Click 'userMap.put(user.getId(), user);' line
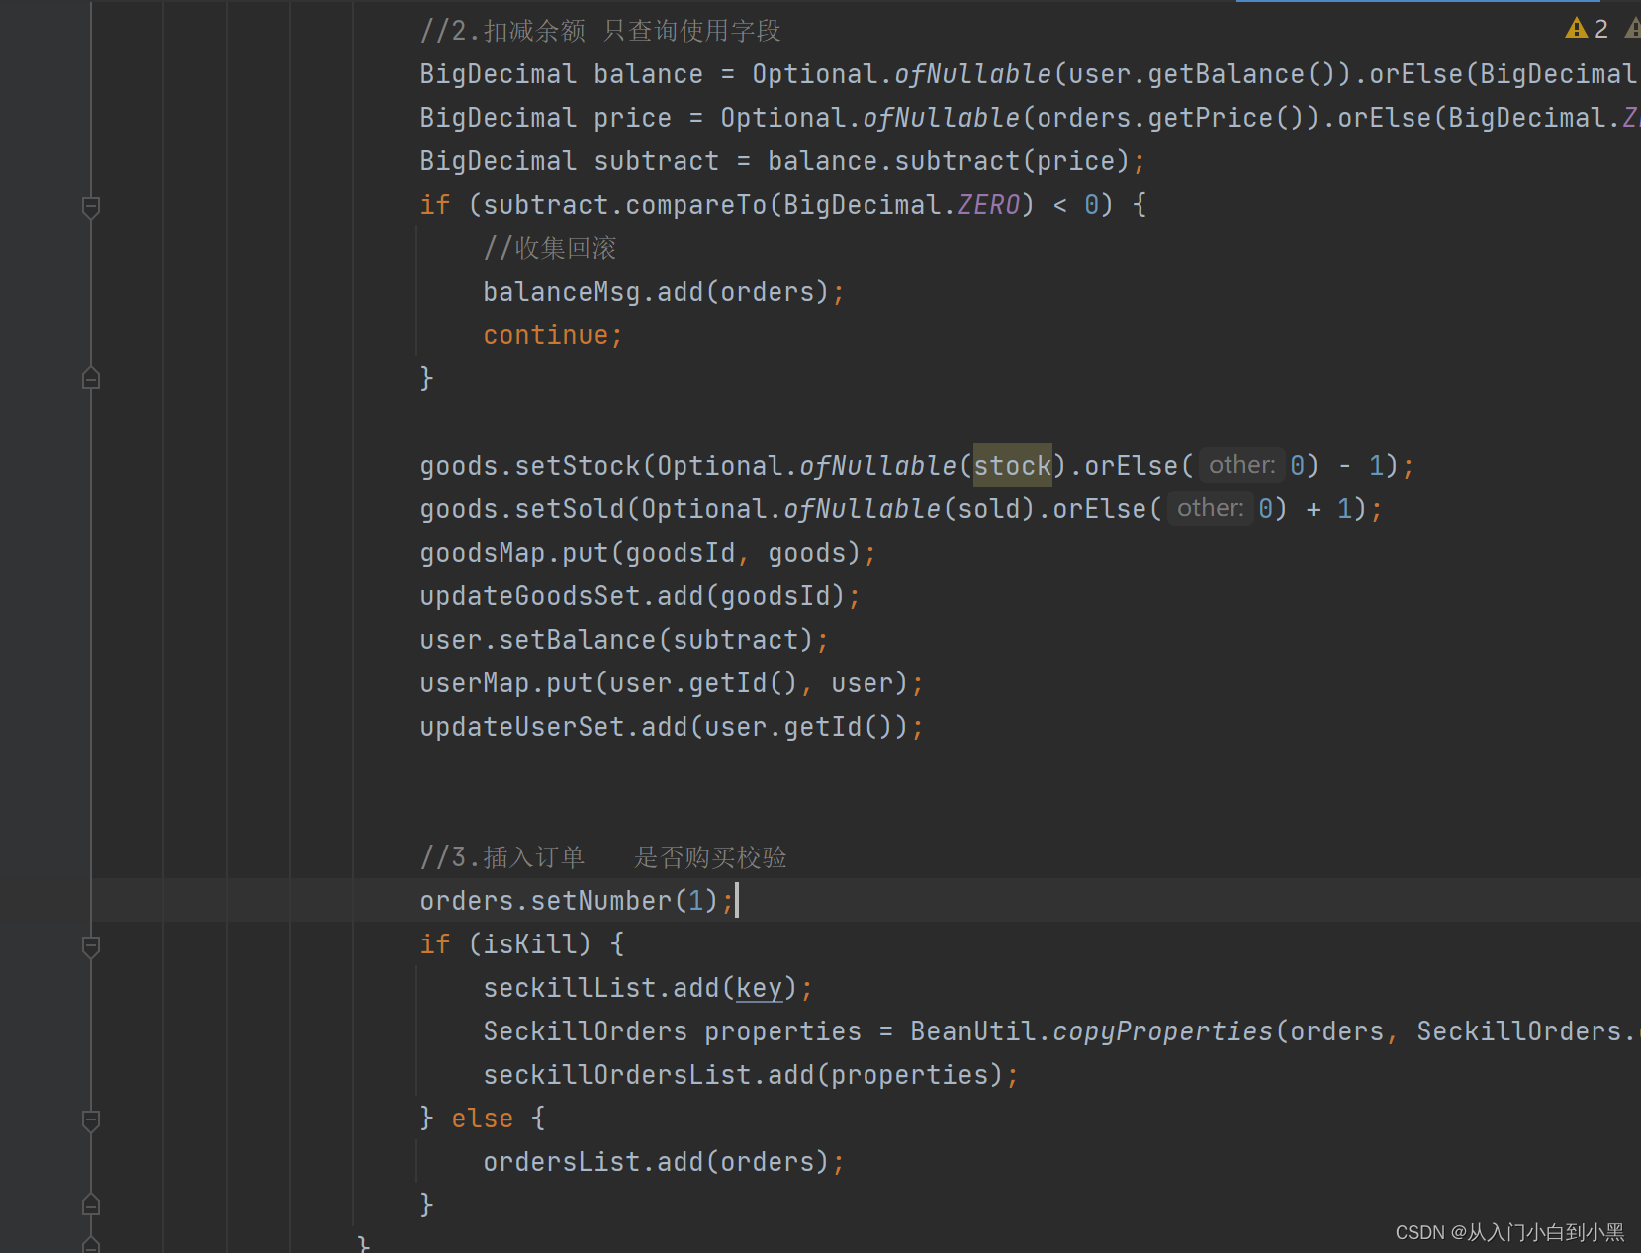 click(x=672, y=683)
